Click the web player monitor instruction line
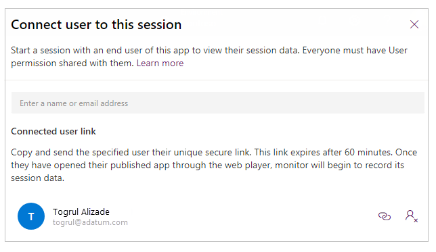 207,166
